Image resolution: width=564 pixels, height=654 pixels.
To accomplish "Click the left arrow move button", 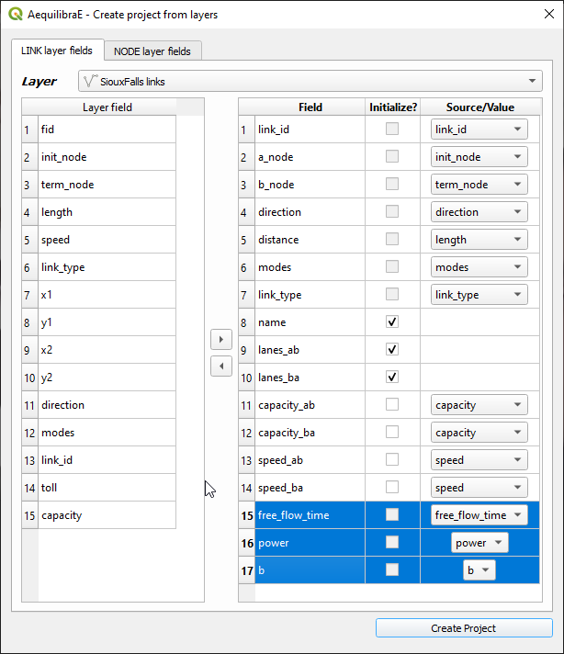I will (221, 366).
